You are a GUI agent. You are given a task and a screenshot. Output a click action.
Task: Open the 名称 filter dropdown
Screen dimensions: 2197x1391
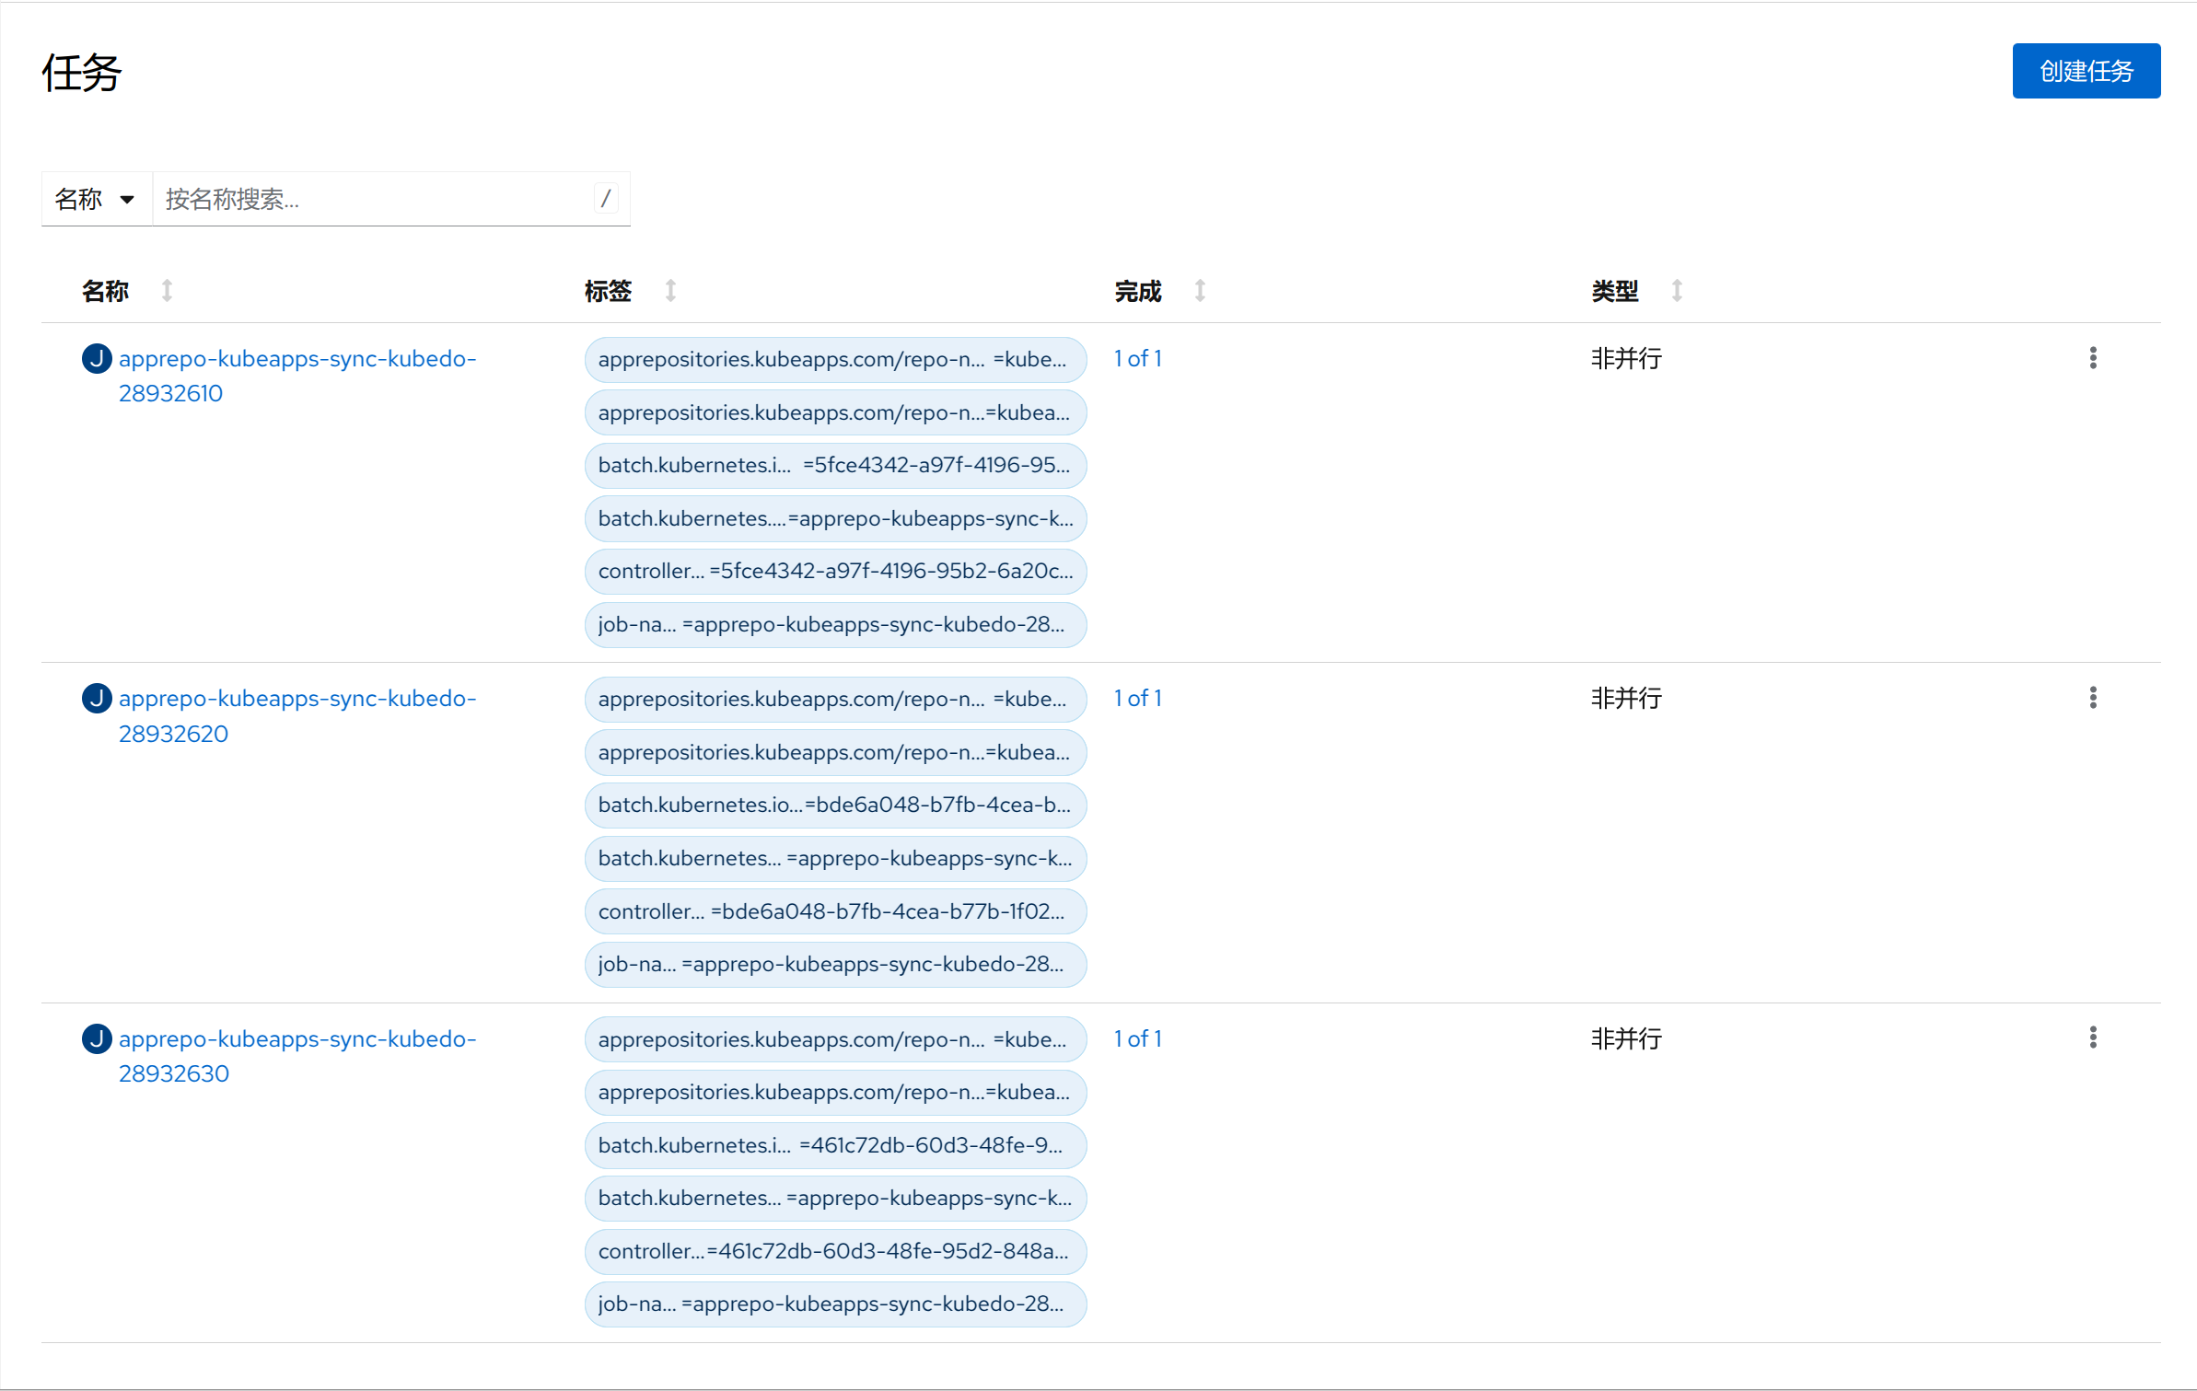(96, 199)
